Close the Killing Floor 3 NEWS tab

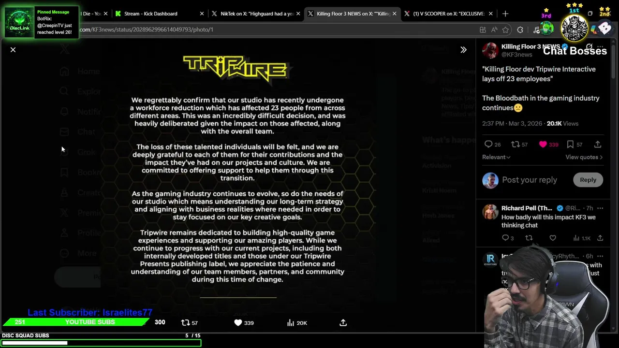click(394, 14)
